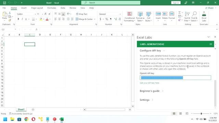Open Conditional Formatting menu
Screen dimensions: 219x123
[130, 17]
